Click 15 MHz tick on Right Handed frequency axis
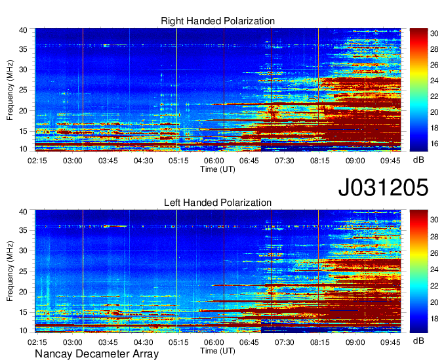Screen dimensions: 446x362 pyautogui.click(x=23, y=131)
